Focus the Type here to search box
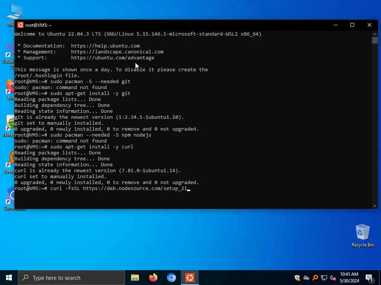 pos(71,278)
